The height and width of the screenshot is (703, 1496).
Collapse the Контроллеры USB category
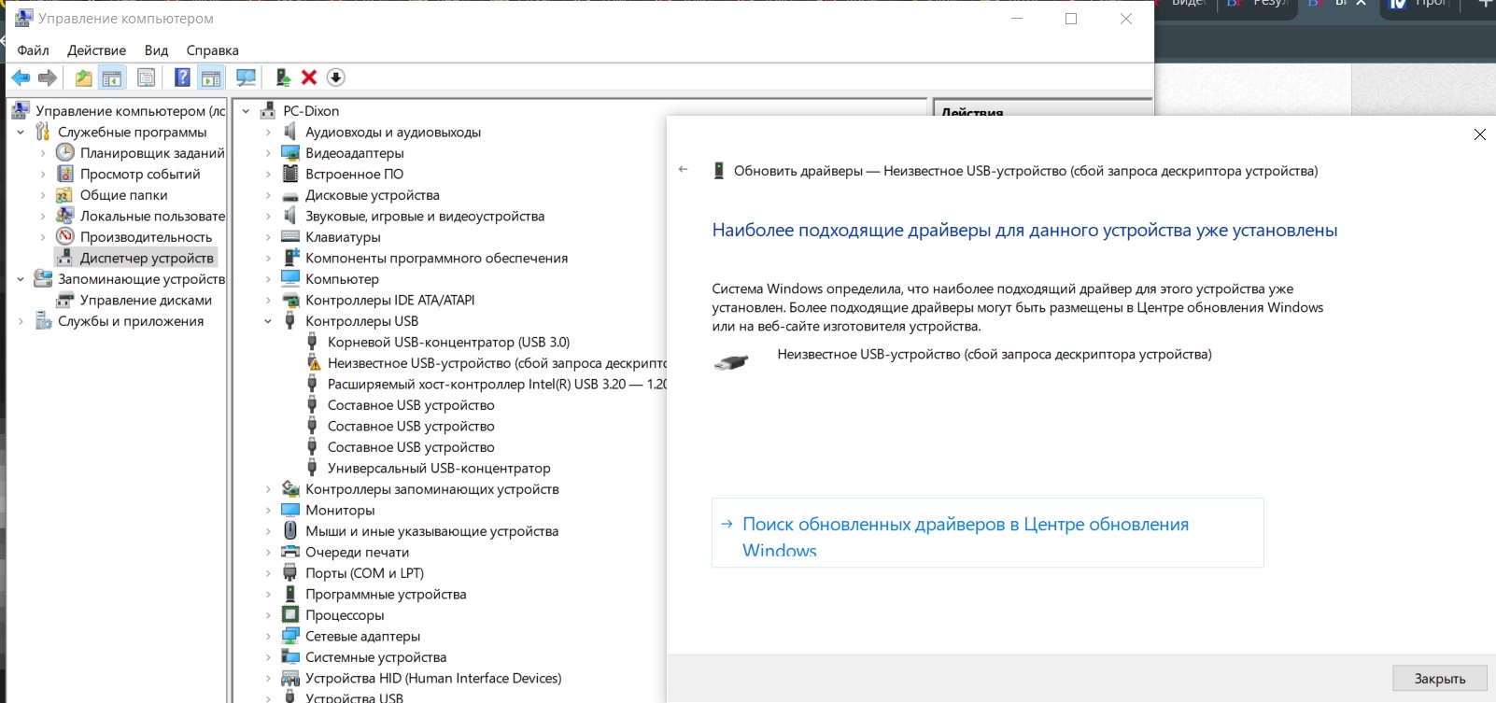tap(268, 321)
